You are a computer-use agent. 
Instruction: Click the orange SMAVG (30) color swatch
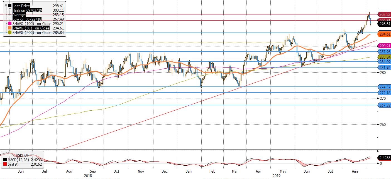click(10, 28)
